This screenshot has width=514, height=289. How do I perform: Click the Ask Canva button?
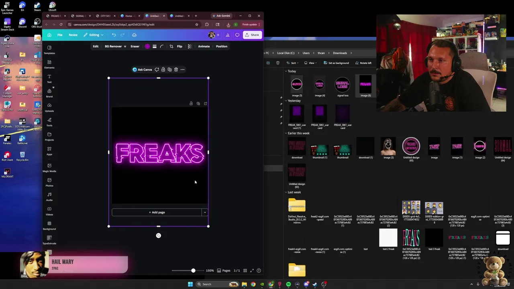click(142, 69)
